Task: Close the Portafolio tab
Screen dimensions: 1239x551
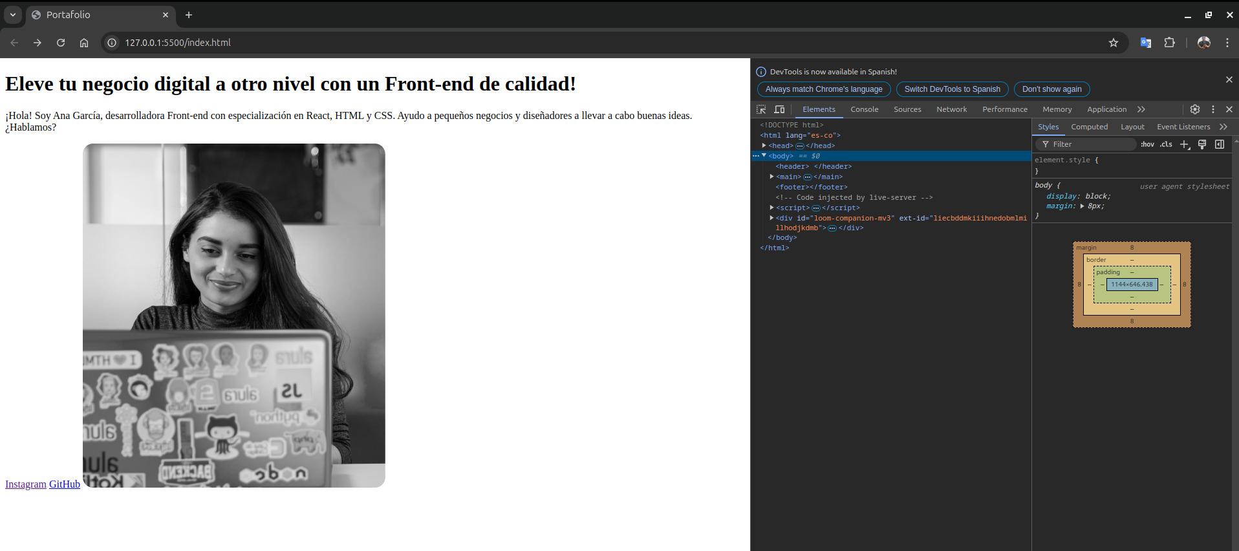Action: [x=165, y=15]
